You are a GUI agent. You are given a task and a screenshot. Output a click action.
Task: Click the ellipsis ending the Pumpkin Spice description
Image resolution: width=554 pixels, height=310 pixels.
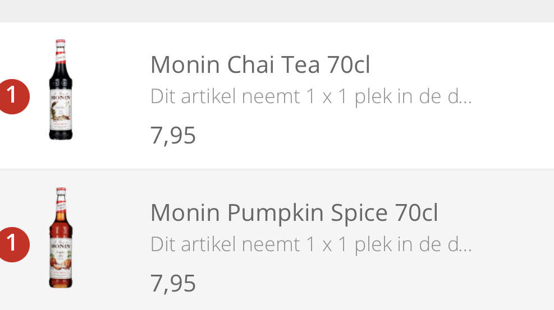(x=465, y=250)
